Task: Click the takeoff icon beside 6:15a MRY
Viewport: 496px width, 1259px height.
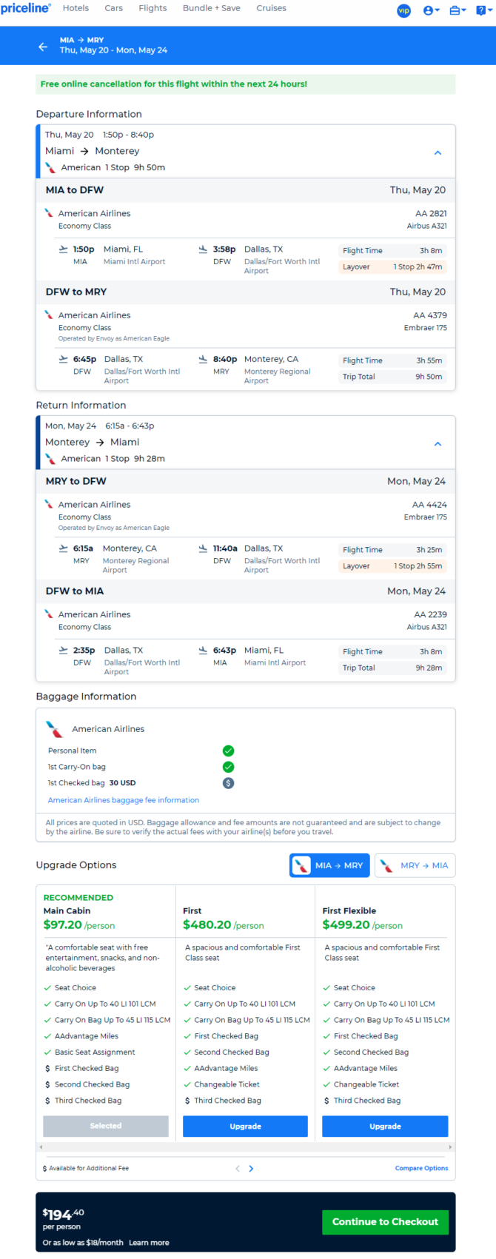Action: click(x=64, y=548)
